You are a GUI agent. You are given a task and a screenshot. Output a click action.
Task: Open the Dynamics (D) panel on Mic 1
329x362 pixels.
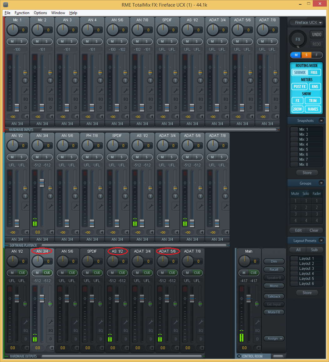26,108
